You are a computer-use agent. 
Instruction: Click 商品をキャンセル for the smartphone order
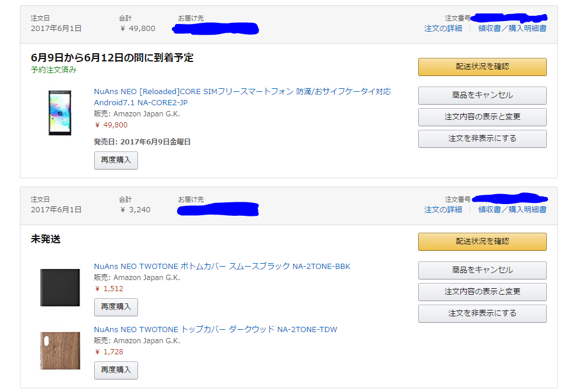[x=483, y=95]
